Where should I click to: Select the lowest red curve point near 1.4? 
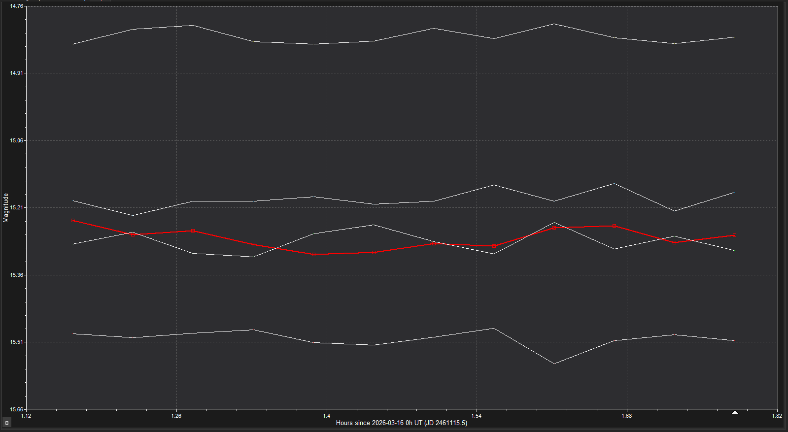tap(314, 254)
